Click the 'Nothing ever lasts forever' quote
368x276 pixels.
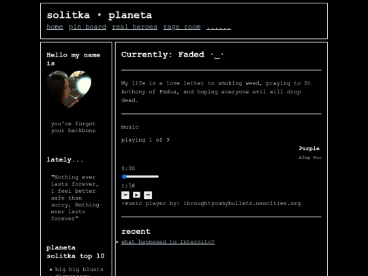pyautogui.click(x=75, y=198)
